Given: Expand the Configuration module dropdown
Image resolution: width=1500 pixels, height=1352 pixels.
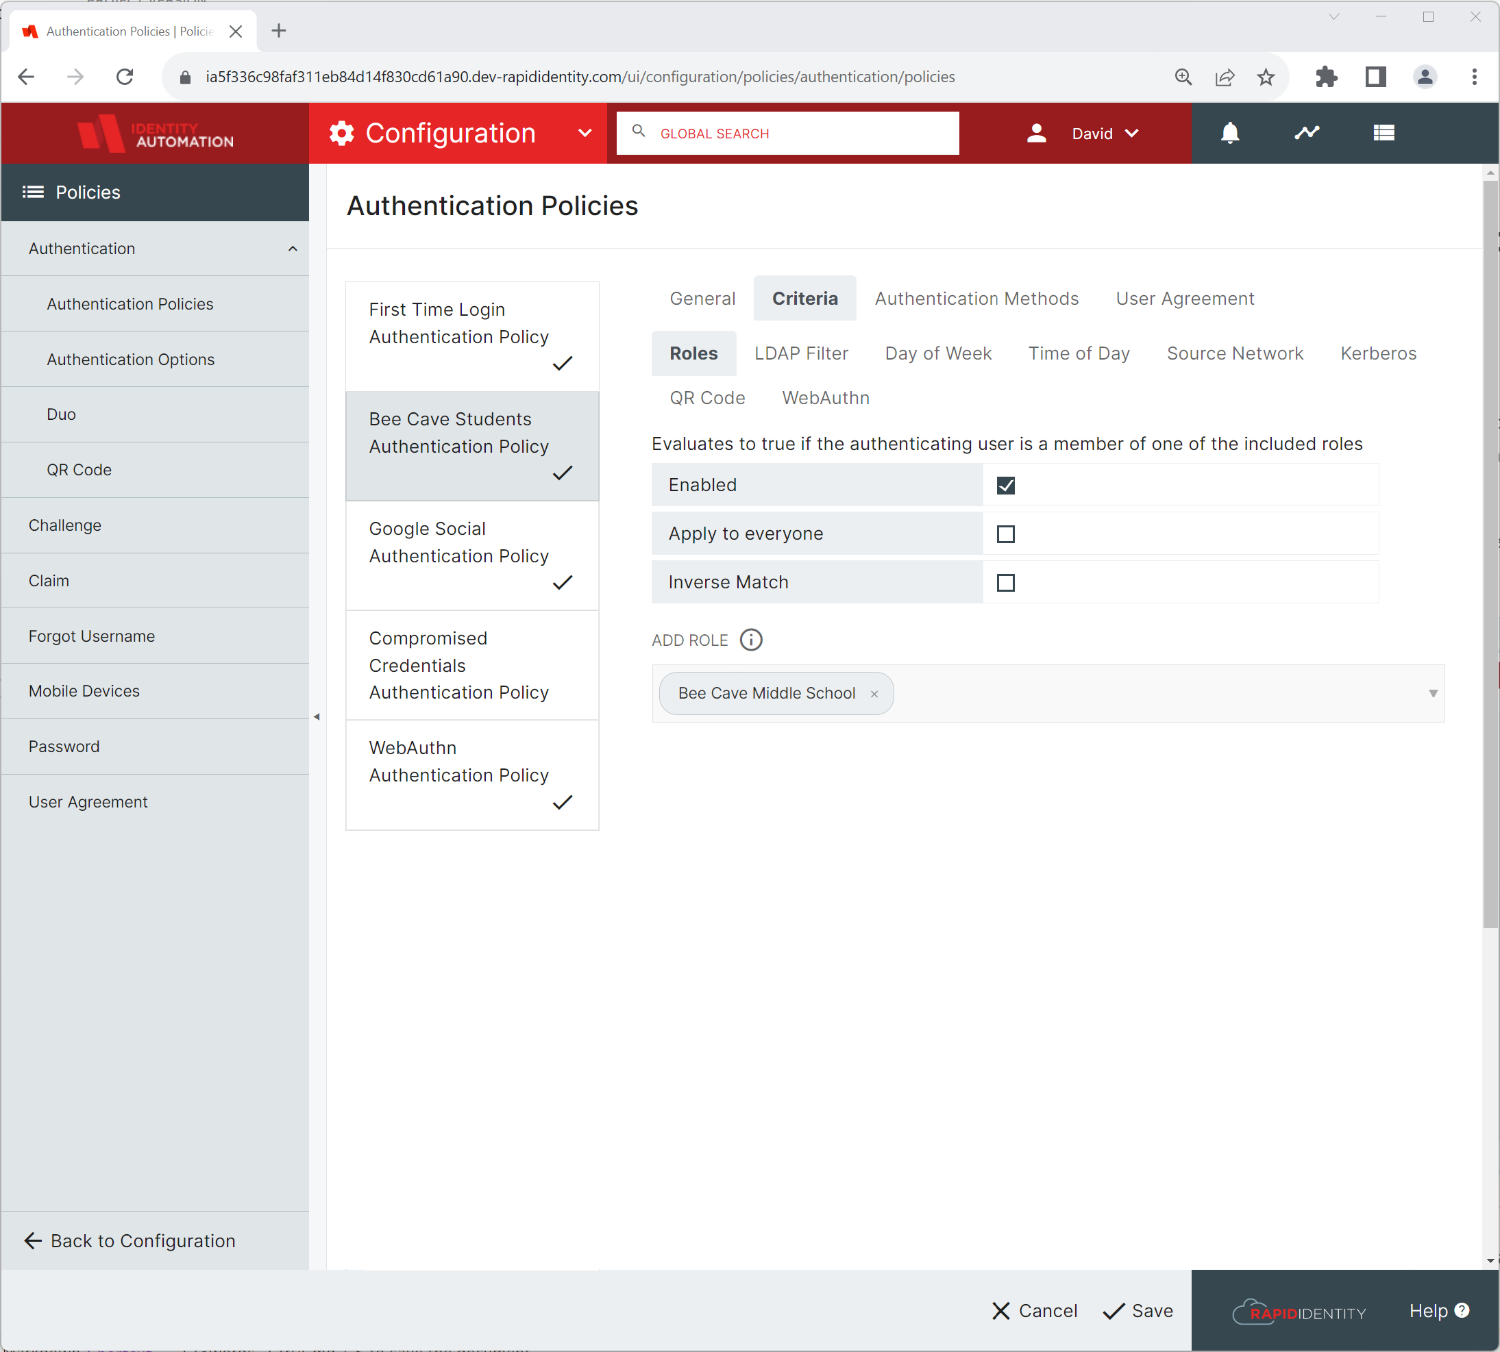Looking at the screenshot, I should point(585,134).
